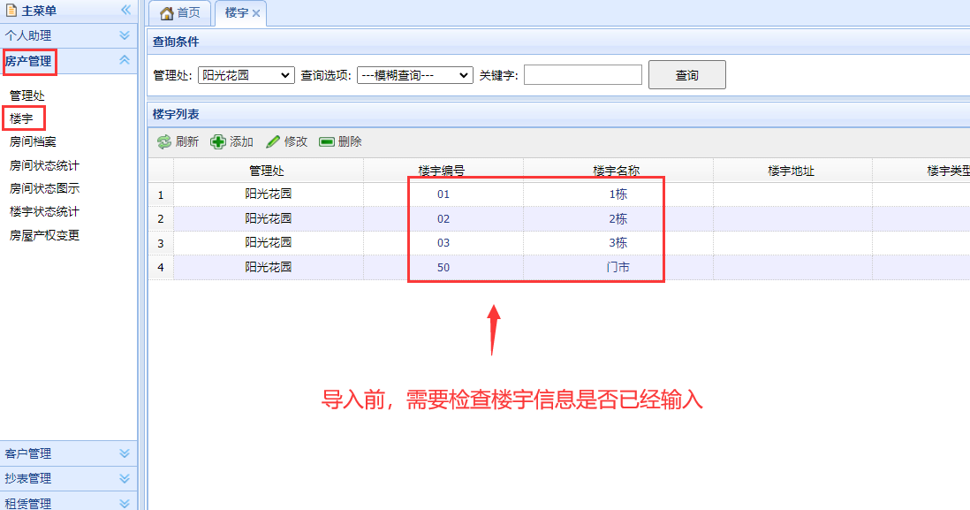Expand the 个人助理 section
The height and width of the screenshot is (510, 970).
125,35
